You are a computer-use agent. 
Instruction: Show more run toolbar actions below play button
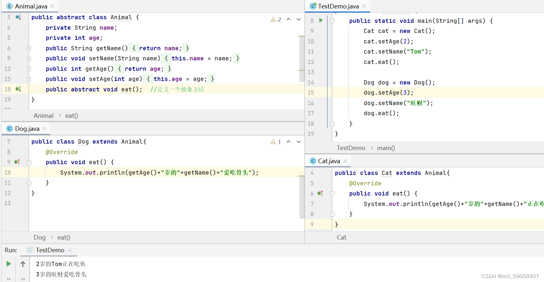coord(9,279)
